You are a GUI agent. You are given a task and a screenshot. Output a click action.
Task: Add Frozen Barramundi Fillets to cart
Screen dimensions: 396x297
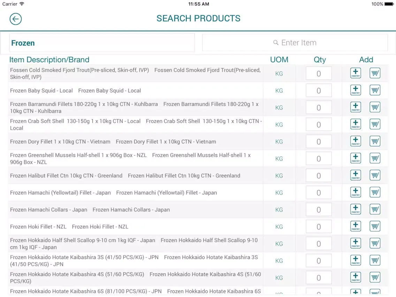pyautogui.click(x=375, y=107)
